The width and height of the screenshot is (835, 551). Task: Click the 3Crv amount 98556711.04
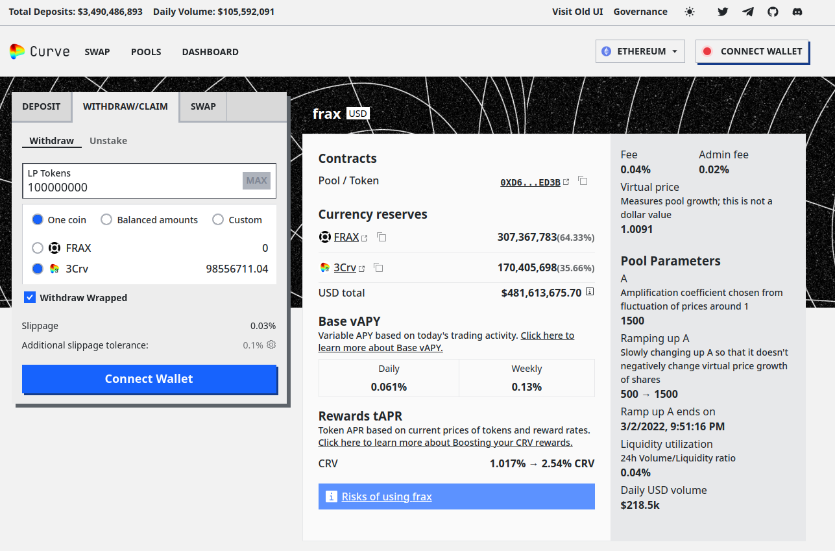click(x=237, y=269)
